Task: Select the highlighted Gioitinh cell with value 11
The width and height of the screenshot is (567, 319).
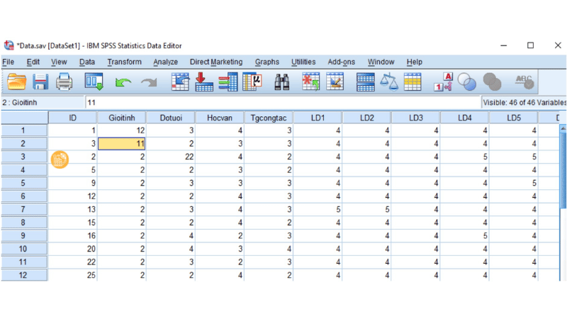Action: coord(122,143)
